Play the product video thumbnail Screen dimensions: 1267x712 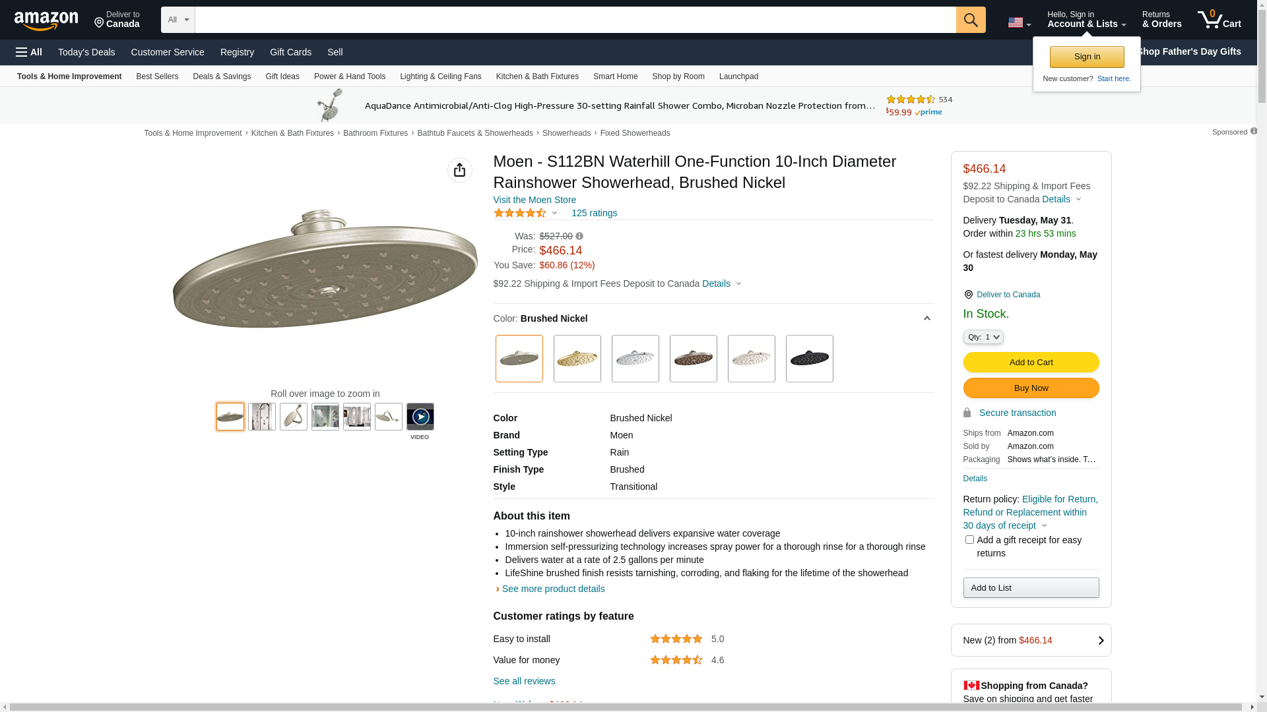(x=420, y=417)
